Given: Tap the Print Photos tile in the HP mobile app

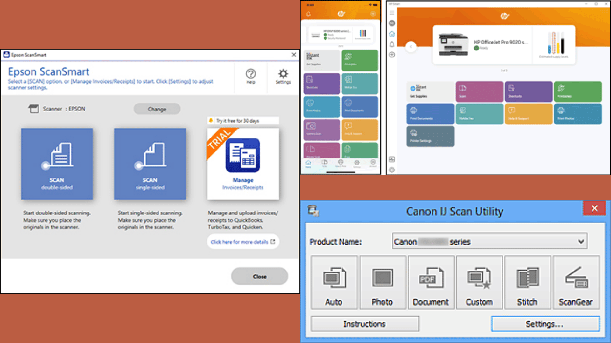Looking at the screenshot, I should [321, 107].
